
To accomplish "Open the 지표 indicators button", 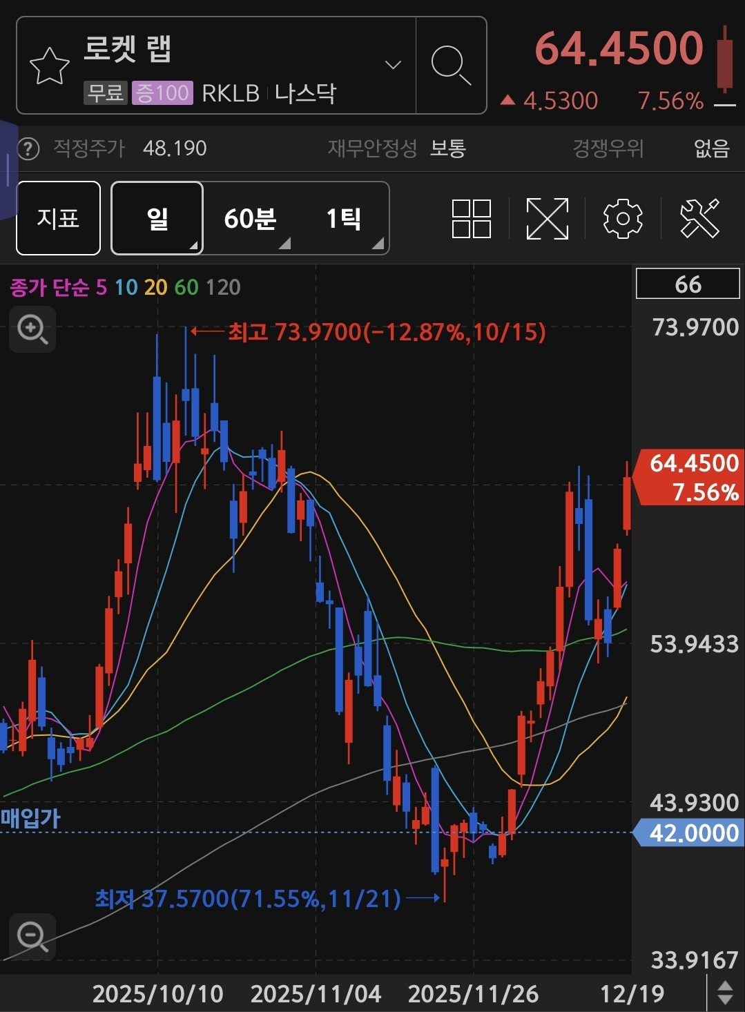I will pos(58,219).
